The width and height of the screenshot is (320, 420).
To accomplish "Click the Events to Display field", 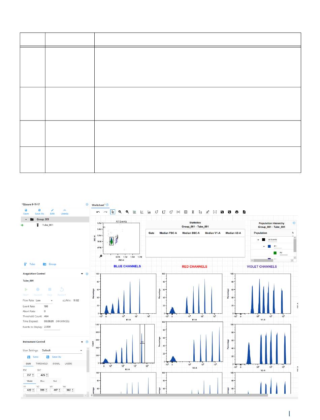I will pos(52,327).
